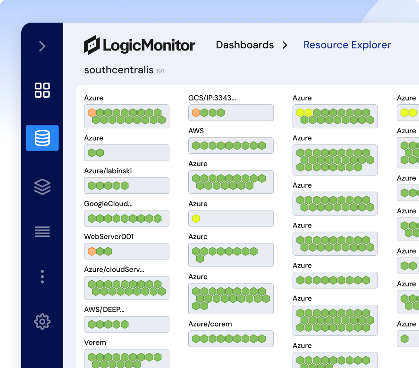Click the 191 resource count
Viewport: 419px width, 368px height.
pyautogui.click(x=160, y=71)
